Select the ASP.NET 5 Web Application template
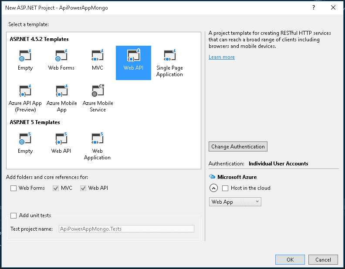 (x=97, y=146)
